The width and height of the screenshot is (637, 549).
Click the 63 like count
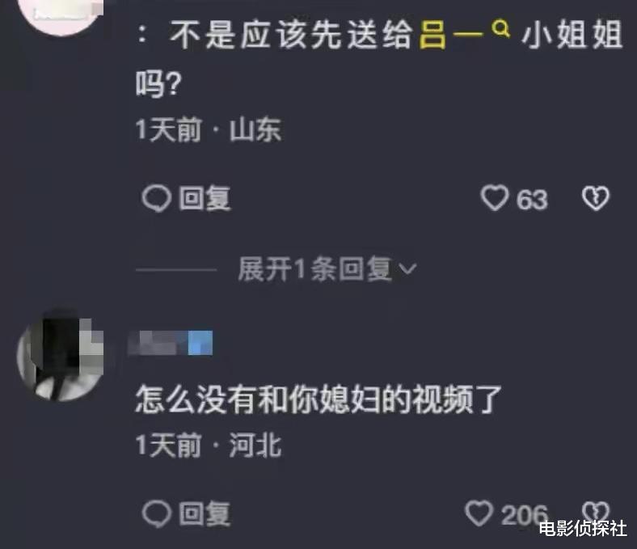[x=532, y=200]
